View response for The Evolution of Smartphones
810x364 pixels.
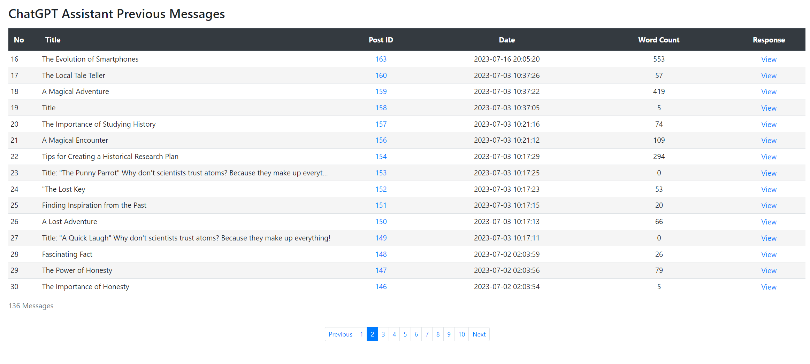coord(769,60)
